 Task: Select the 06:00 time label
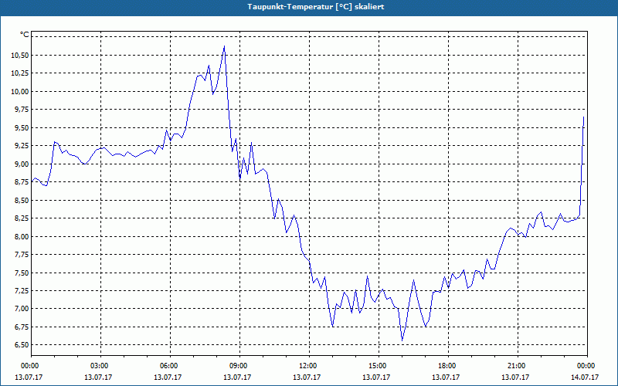(x=170, y=366)
